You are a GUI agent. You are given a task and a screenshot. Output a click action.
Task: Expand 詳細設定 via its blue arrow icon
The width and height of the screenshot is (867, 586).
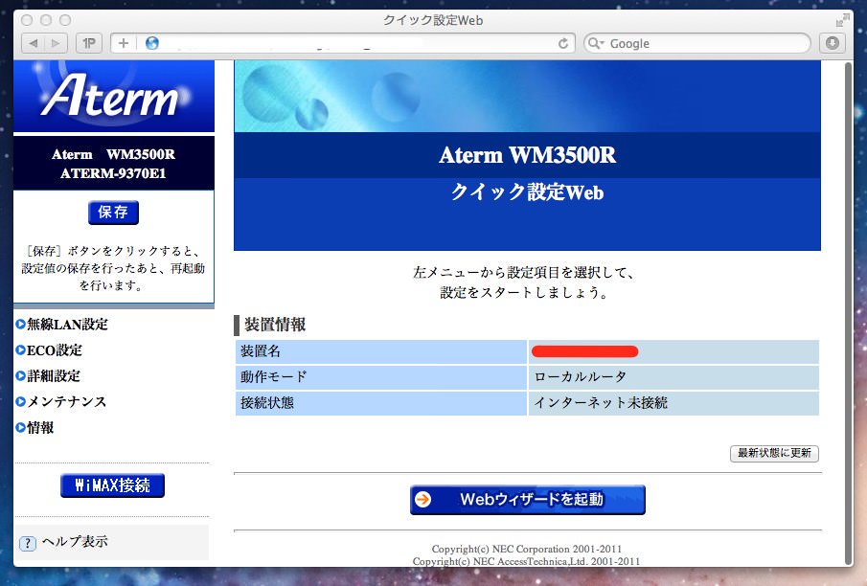click(20, 376)
